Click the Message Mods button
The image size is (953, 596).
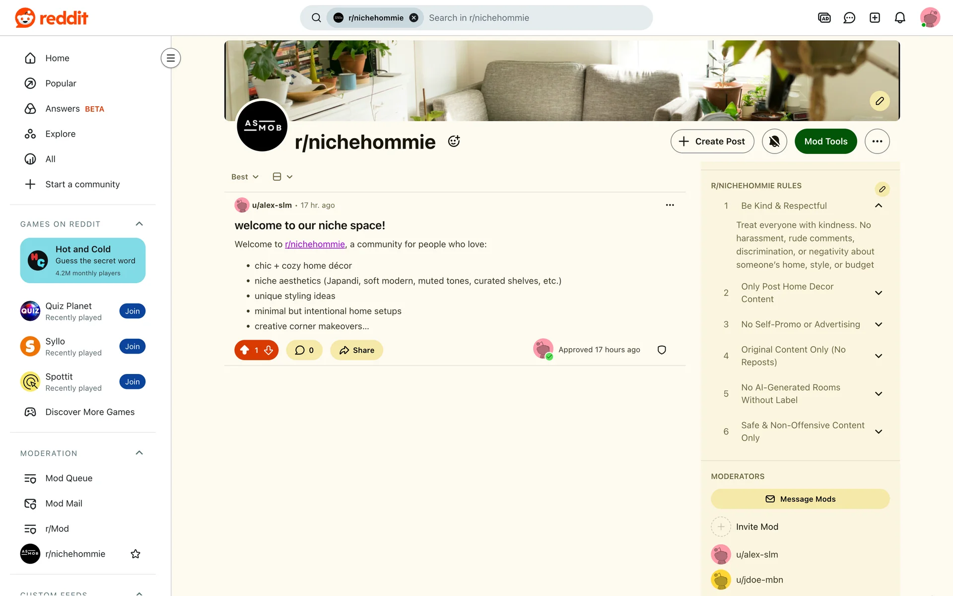800,499
